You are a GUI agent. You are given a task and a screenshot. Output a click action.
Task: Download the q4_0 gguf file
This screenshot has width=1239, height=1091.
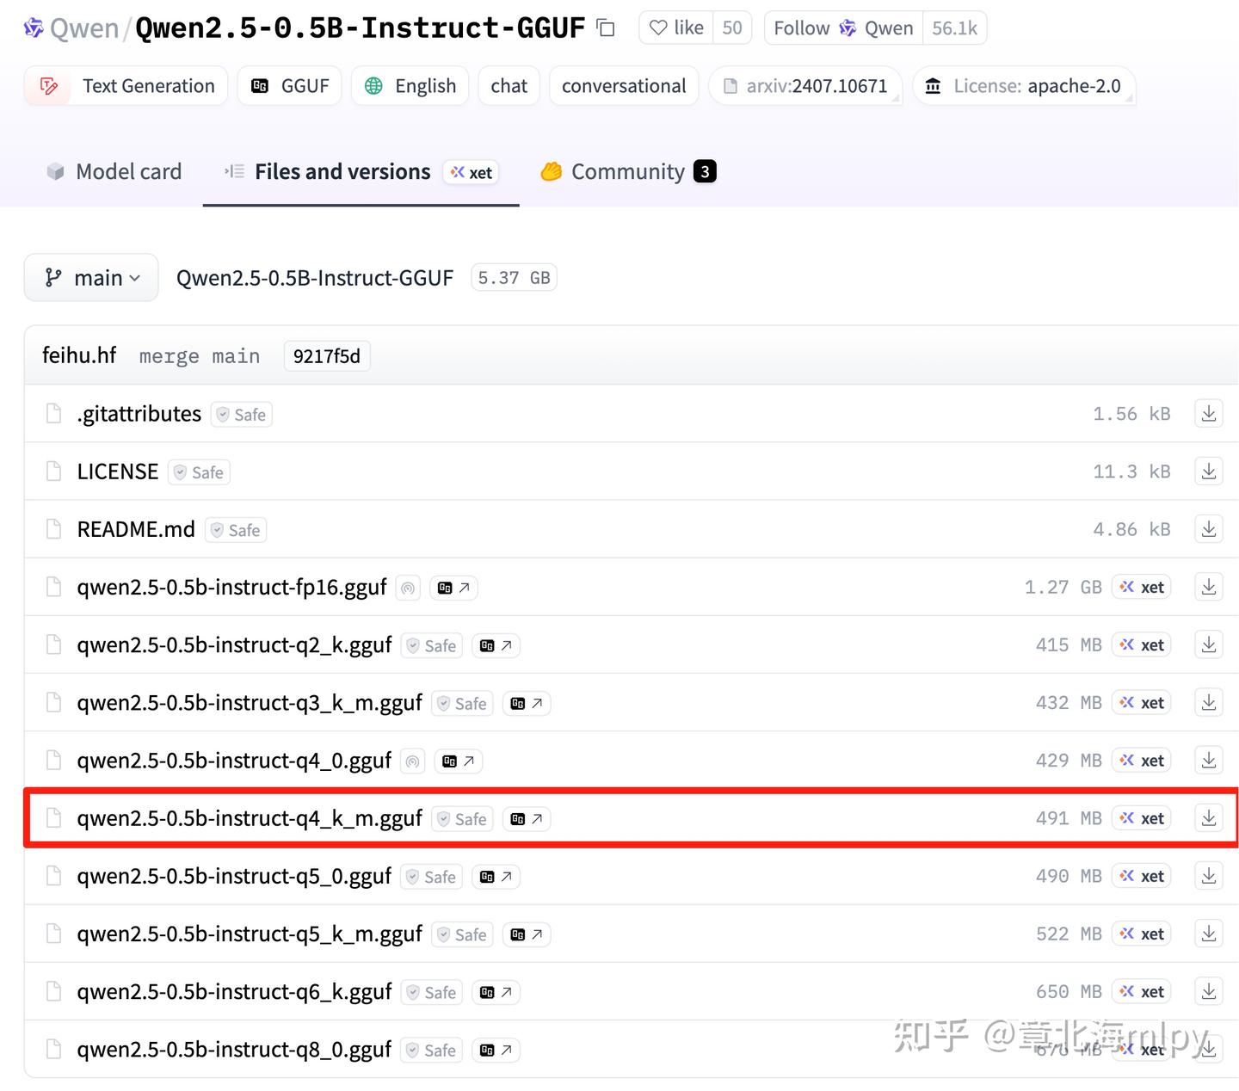click(x=1209, y=761)
